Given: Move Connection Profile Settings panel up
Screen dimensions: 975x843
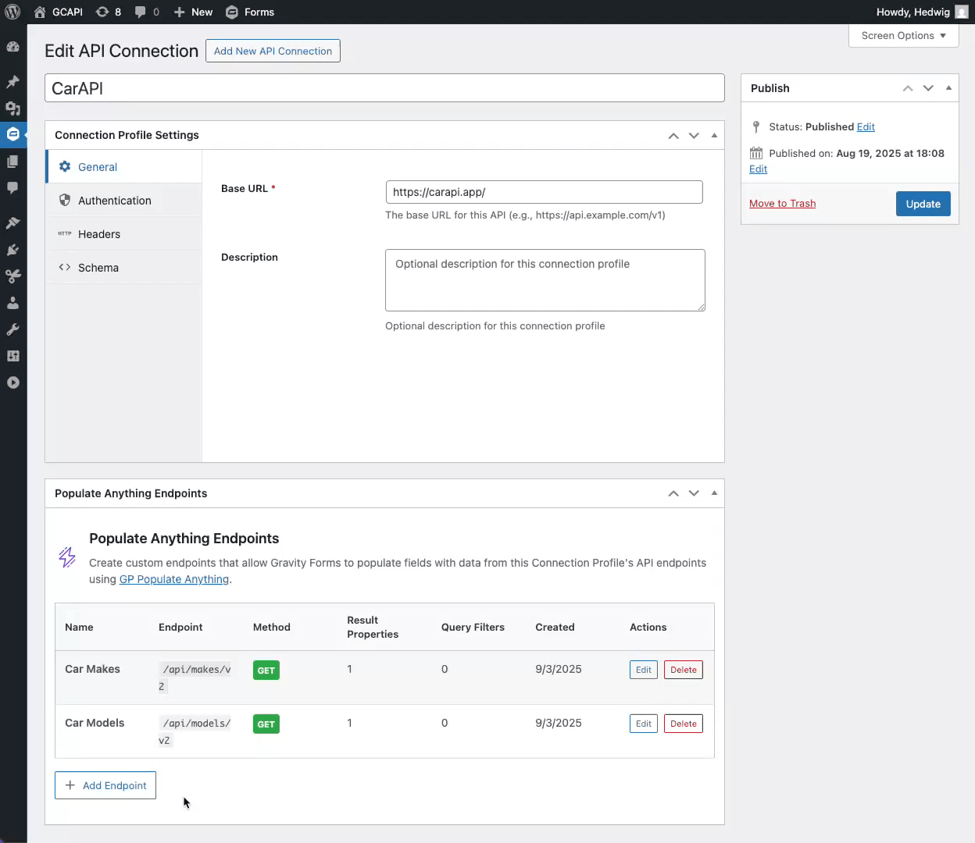Looking at the screenshot, I should tap(673, 136).
